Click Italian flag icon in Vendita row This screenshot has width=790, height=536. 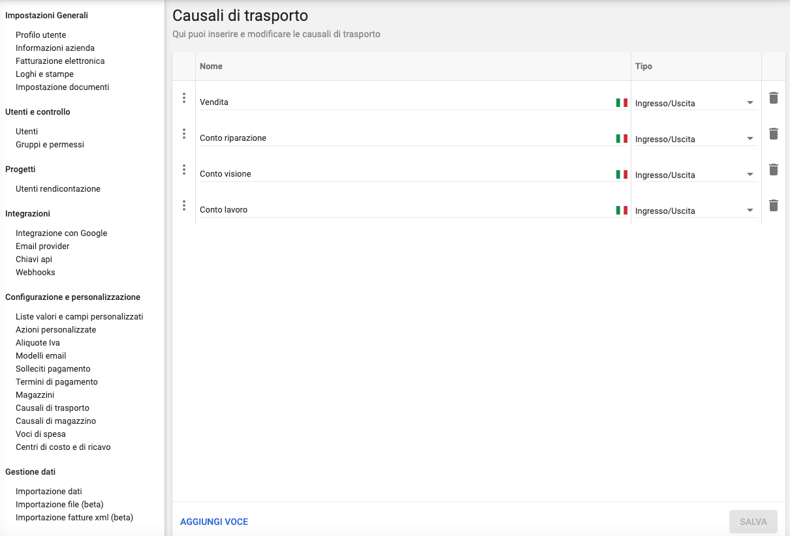coord(622,102)
